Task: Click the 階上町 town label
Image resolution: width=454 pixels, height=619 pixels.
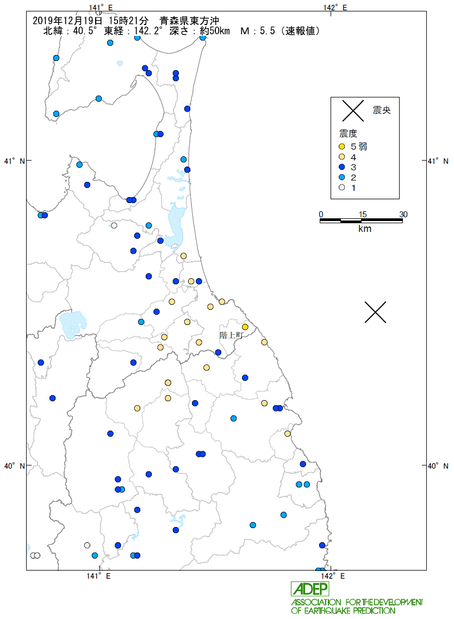Action: coord(231,335)
